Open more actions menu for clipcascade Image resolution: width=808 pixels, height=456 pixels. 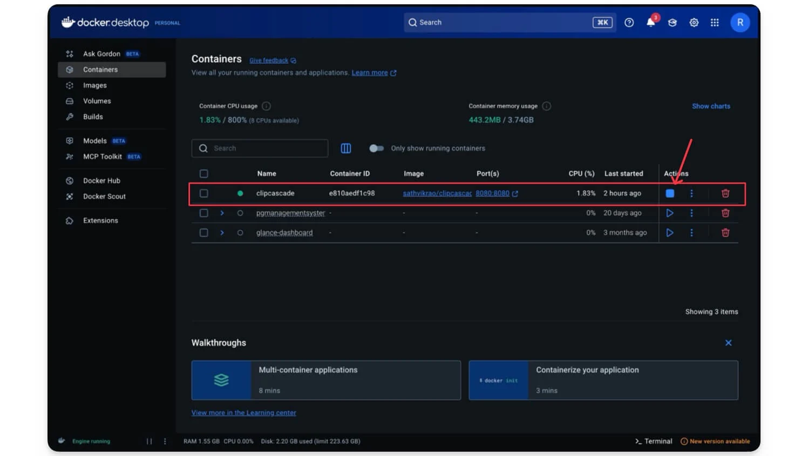691,193
